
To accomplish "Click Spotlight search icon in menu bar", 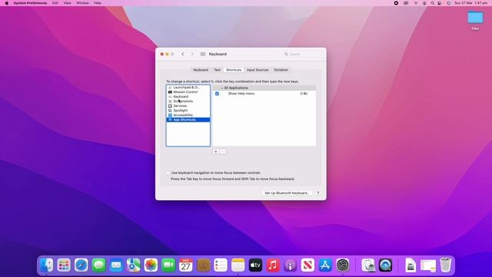I will point(432,3).
